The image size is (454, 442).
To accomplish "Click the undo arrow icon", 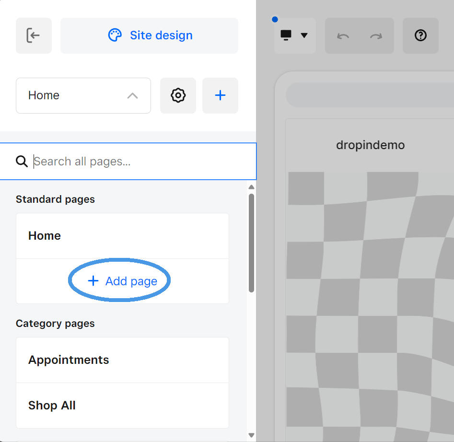I will [x=343, y=35].
